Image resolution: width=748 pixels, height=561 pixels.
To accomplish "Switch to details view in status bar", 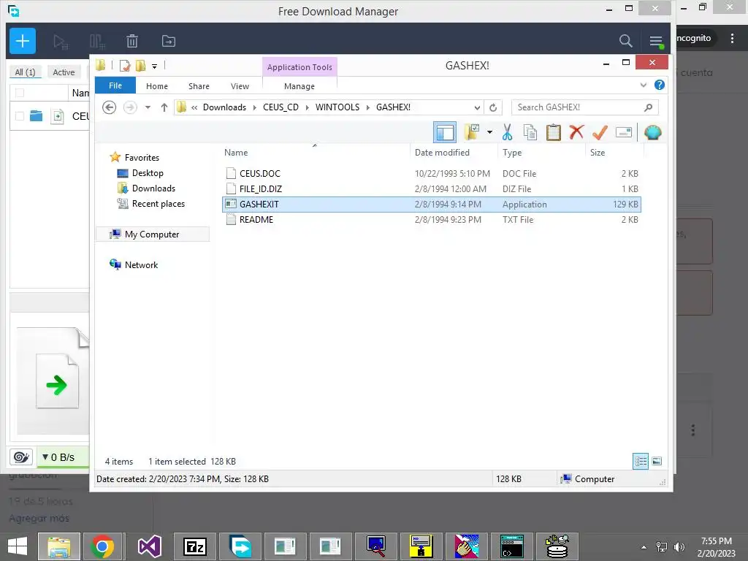I will tap(640, 462).
